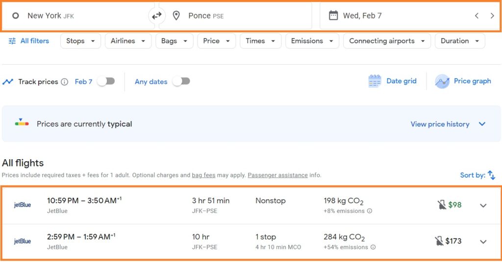Click the sort arrows icon
Viewport: 502px width, 262px height.
(x=491, y=175)
